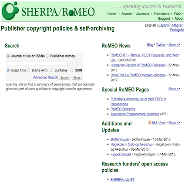This screenshot has height=185, width=185.
Task: Choose the 'starts with' search option
Action: coord(29,71)
